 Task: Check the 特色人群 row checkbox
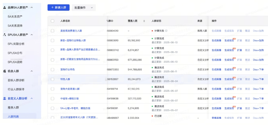coord(52,79)
